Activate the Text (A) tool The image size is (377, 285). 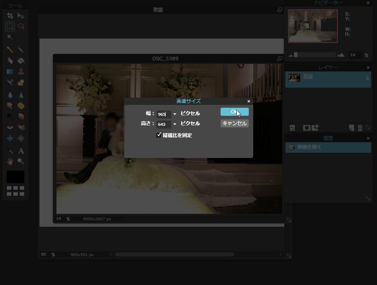(x=21, y=151)
